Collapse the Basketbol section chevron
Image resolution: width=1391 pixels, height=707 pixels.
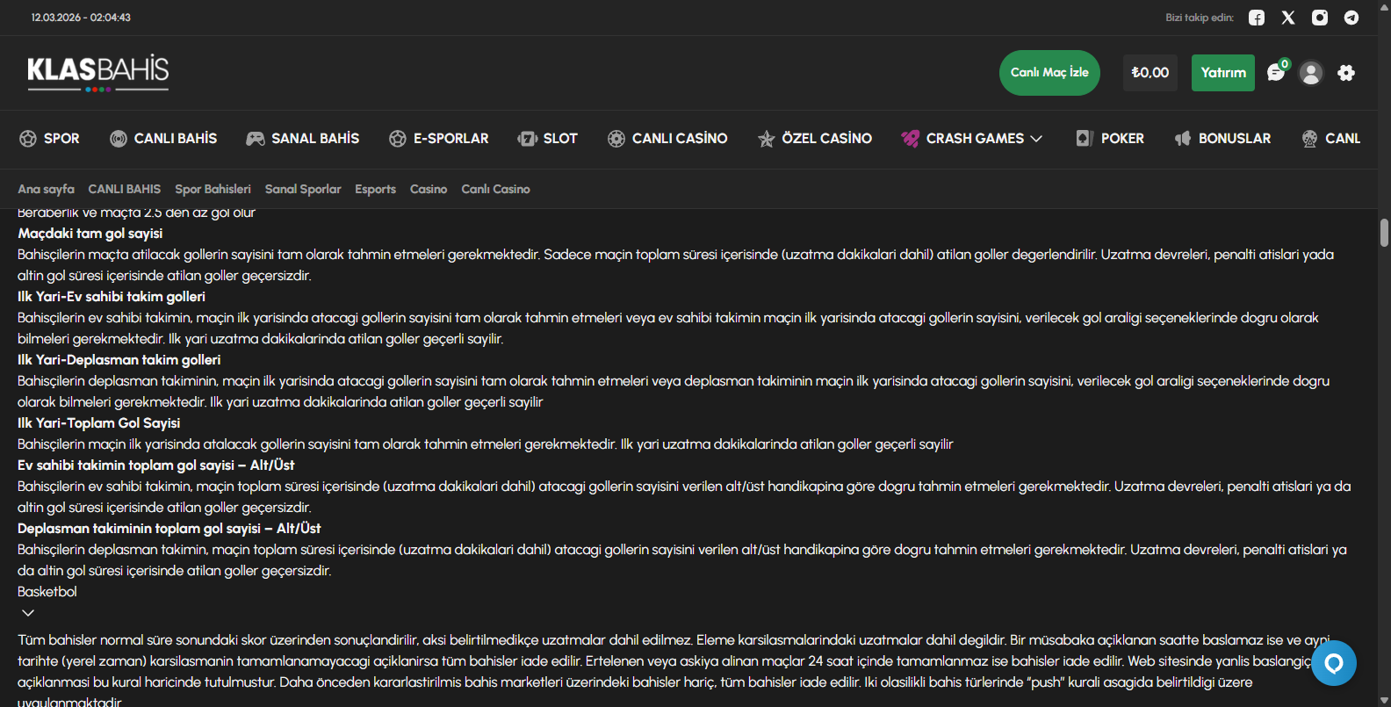(x=28, y=613)
